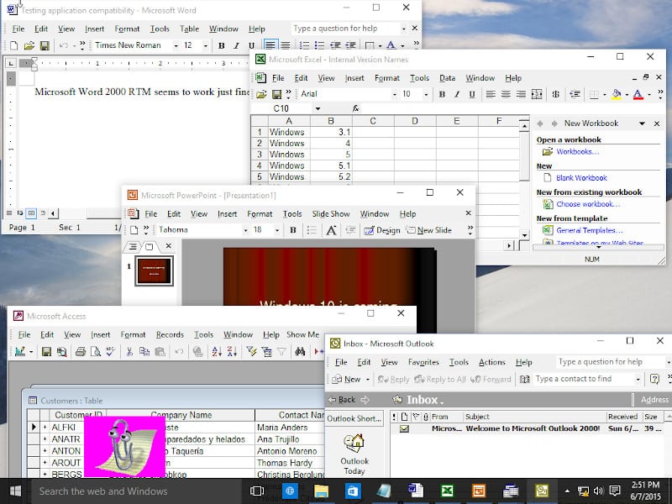Open the Excel Name Box dropdown
The width and height of the screenshot is (672, 504).
pyautogui.click(x=318, y=108)
